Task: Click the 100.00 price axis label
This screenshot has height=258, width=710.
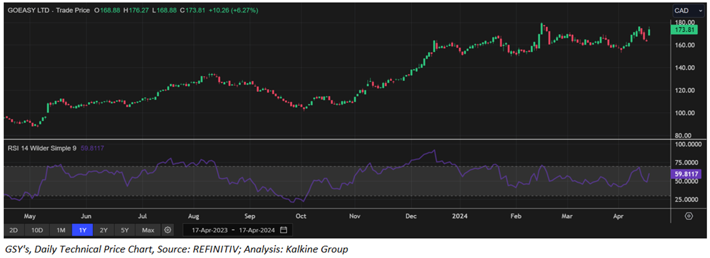Action: 685,113
